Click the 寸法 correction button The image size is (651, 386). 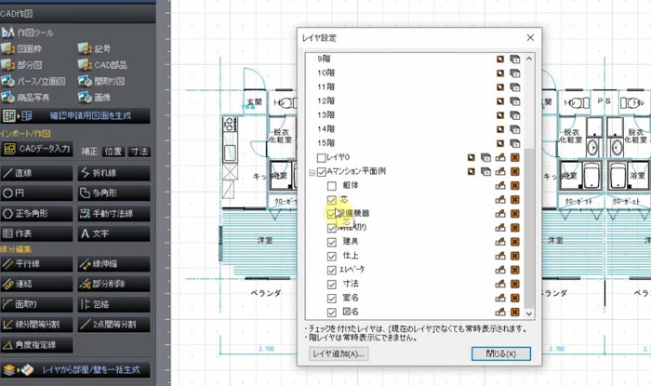click(139, 152)
